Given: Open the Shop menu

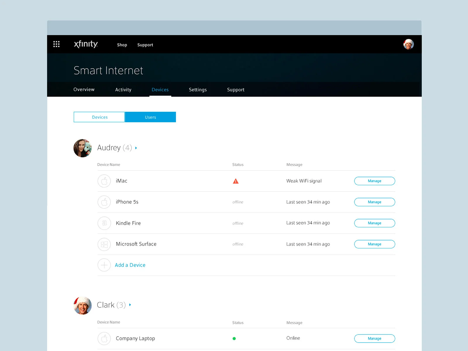Looking at the screenshot, I should coord(122,45).
